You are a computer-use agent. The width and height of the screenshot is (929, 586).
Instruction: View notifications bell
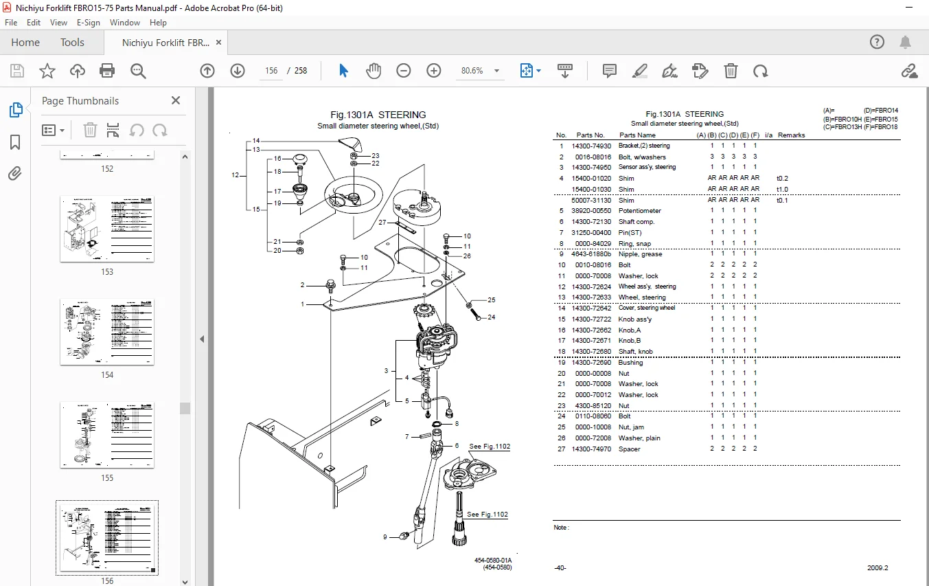click(906, 42)
